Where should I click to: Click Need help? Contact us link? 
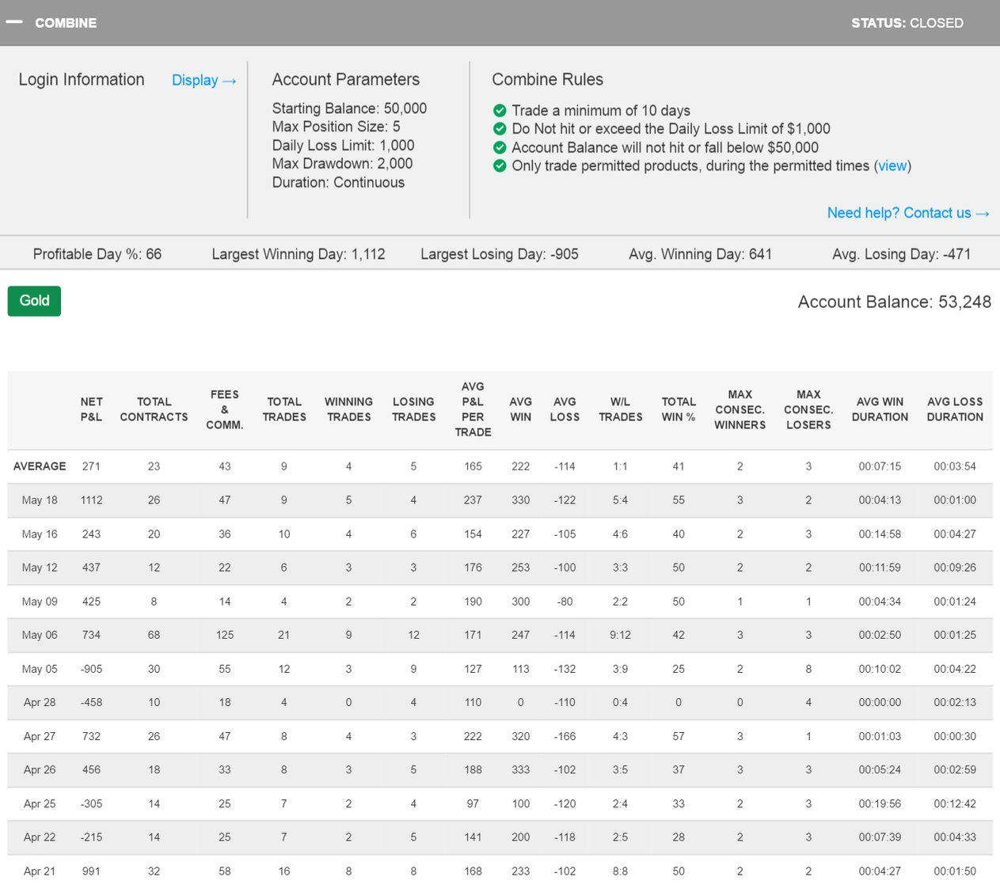(907, 213)
